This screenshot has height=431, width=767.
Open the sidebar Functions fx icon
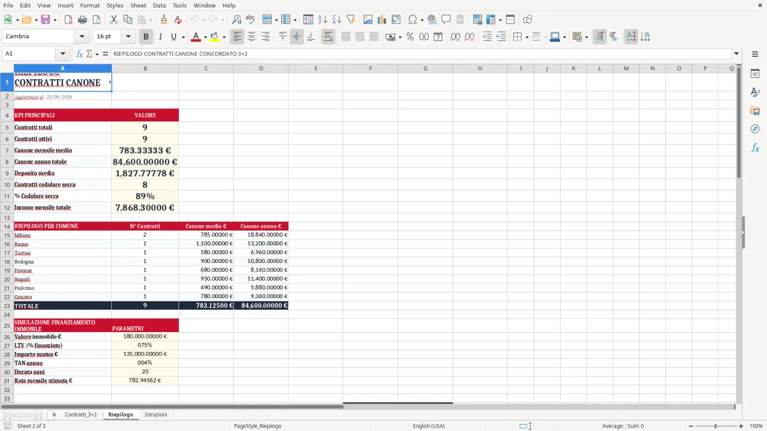click(x=755, y=147)
